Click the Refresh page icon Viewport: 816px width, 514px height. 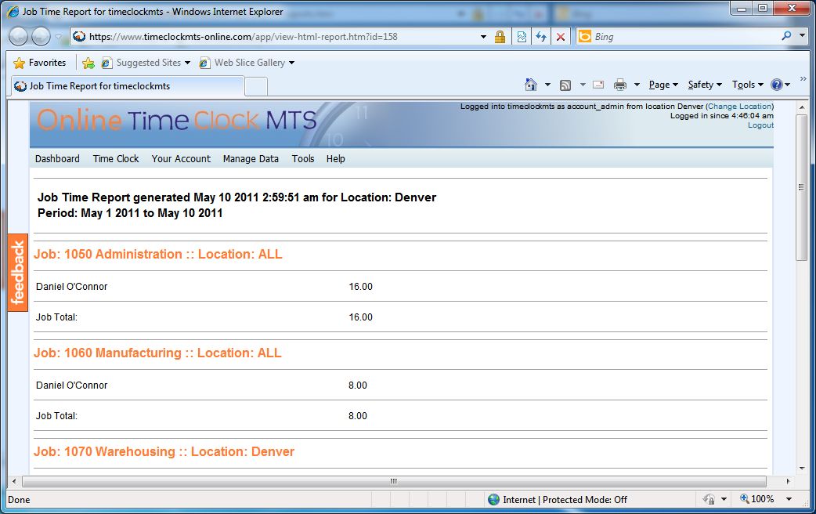tap(541, 37)
